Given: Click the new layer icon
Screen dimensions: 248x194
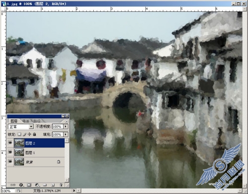Looking at the screenshot, I should pos(53,185).
